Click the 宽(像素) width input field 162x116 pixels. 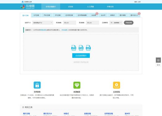69,23
